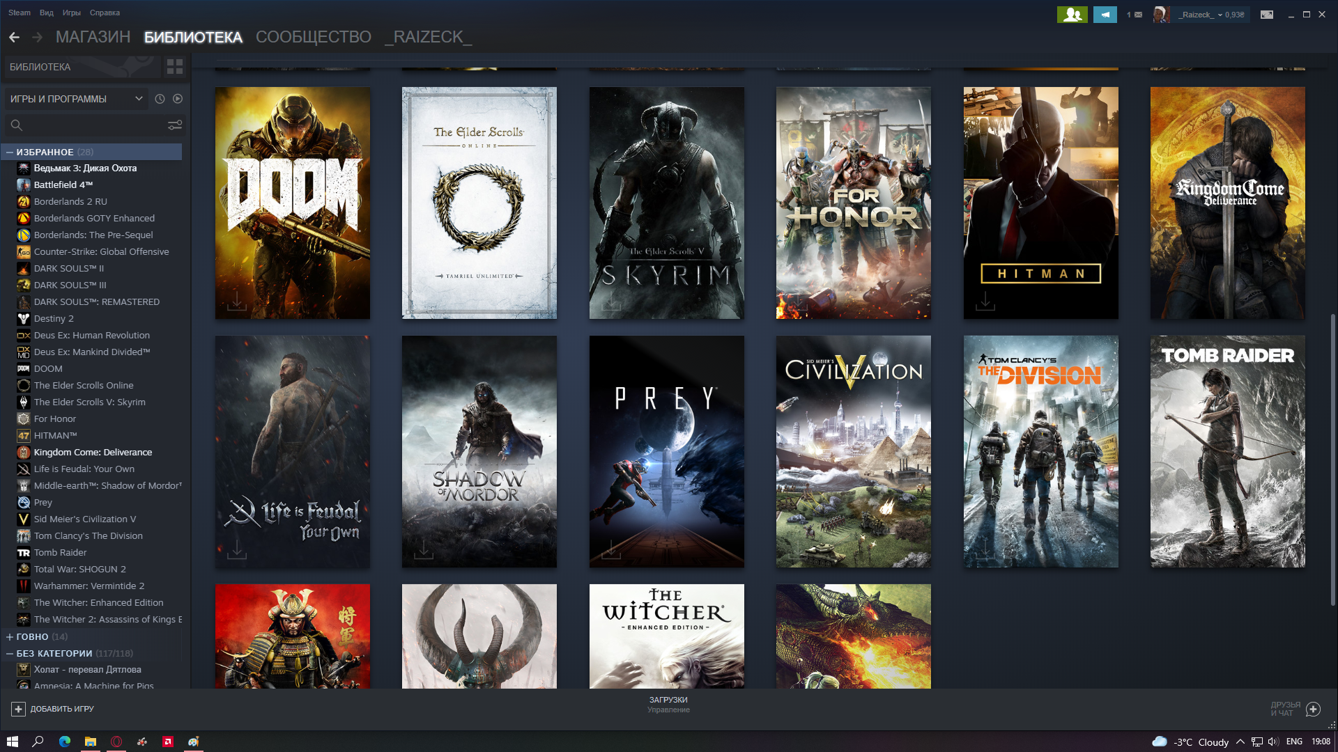Select Ведьмак 3: Дикая Охота in sidebar
Viewport: 1338px width, 752px height.
pos(85,168)
